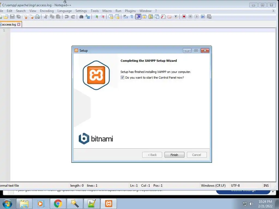Screen dimensions: 279x209
Task: Click the Replace icon in toolbar
Action: point(88,17)
